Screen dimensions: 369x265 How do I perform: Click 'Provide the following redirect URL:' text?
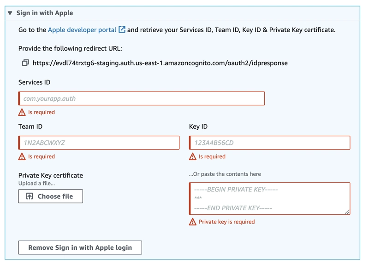tap(70, 48)
